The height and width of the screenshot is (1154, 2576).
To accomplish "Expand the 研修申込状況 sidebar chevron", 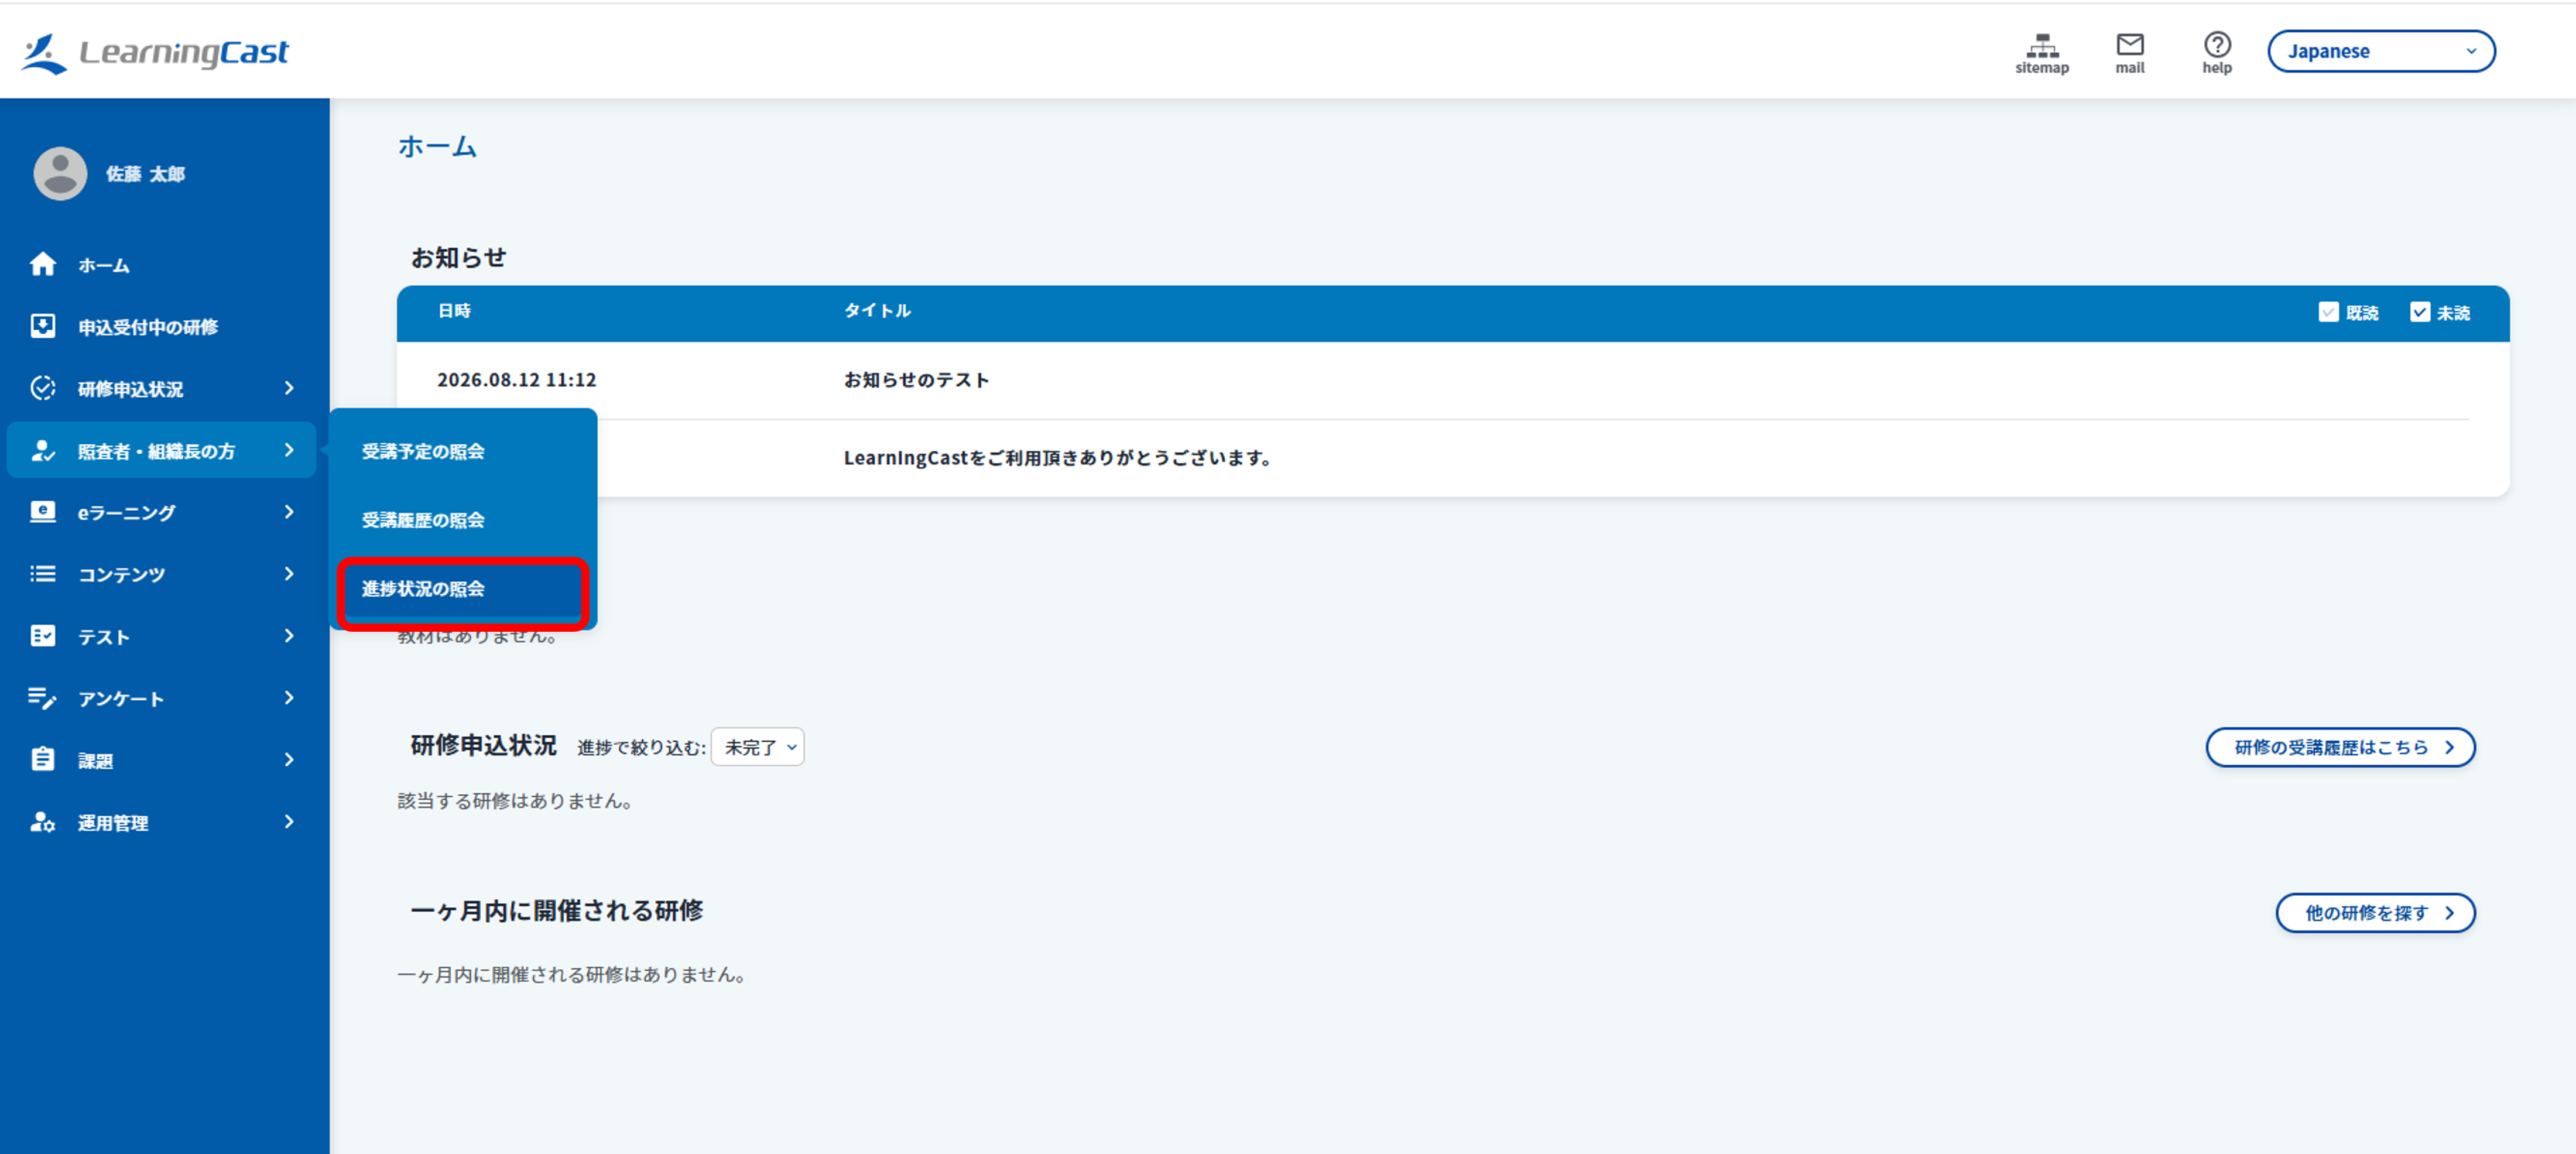I will [289, 388].
